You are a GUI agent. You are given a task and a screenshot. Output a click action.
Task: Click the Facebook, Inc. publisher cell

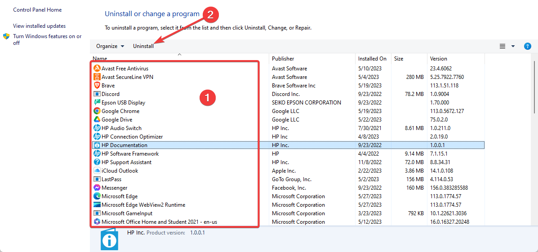click(x=289, y=187)
